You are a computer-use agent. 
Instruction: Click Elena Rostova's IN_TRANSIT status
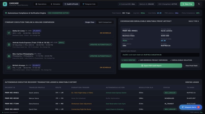(x=169, y=104)
